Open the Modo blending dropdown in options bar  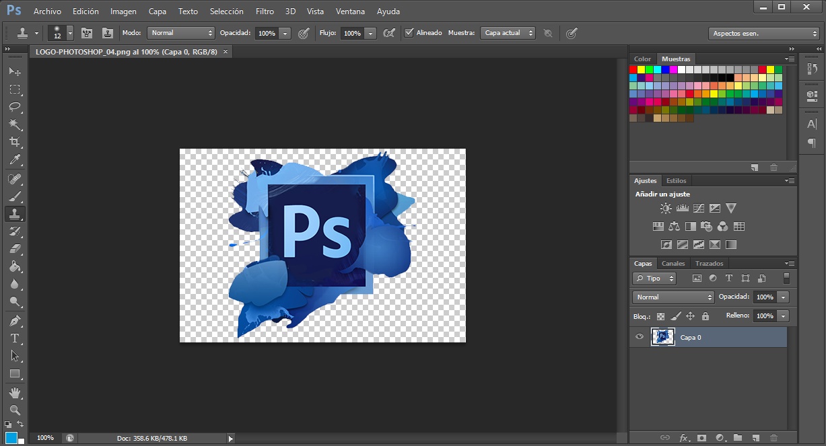(181, 32)
